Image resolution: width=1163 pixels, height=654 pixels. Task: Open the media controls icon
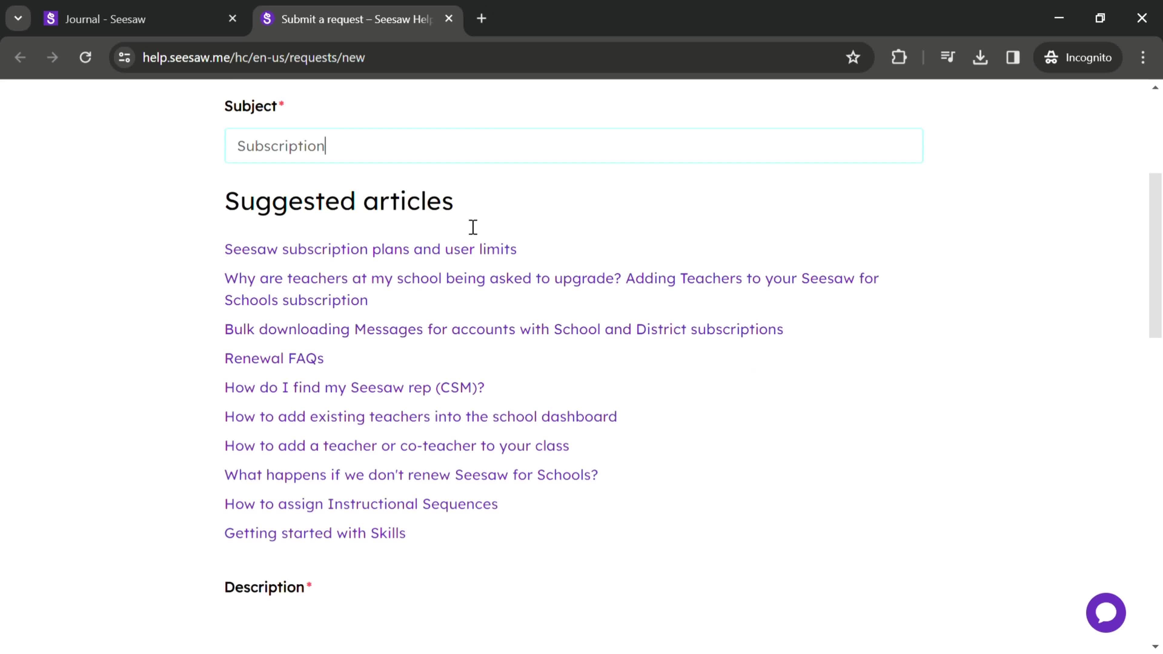point(948,57)
